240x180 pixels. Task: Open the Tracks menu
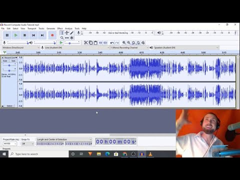[x=41, y=28]
